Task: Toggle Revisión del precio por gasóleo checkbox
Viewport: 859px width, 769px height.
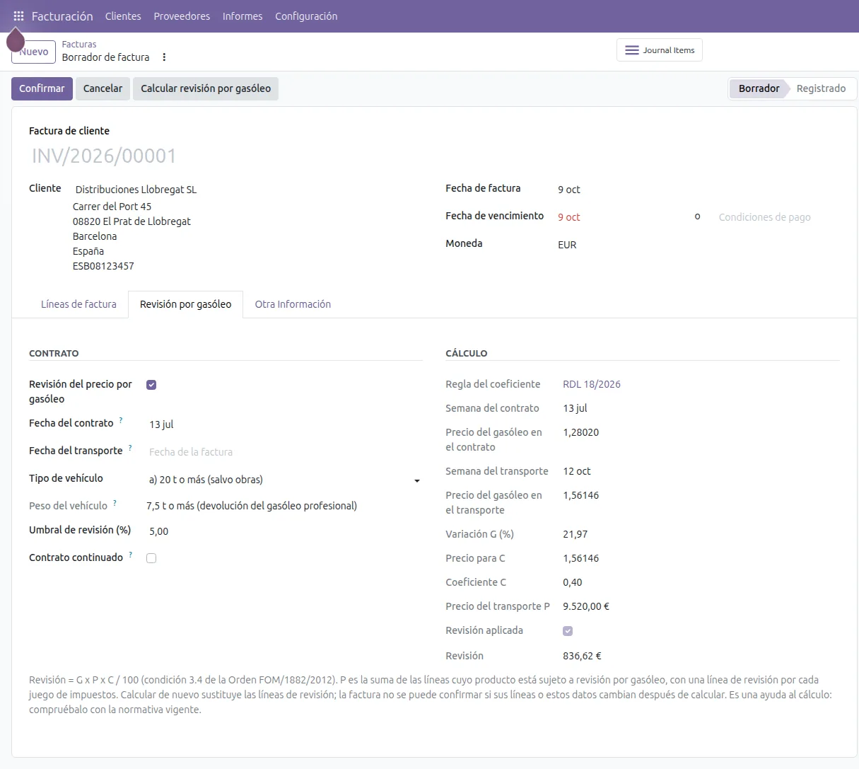Action: tap(151, 385)
